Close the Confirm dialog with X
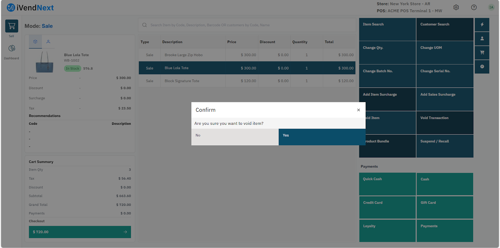 point(358,110)
